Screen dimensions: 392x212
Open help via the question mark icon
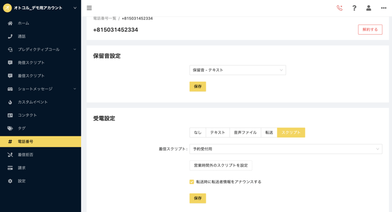[x=354, y=8]
